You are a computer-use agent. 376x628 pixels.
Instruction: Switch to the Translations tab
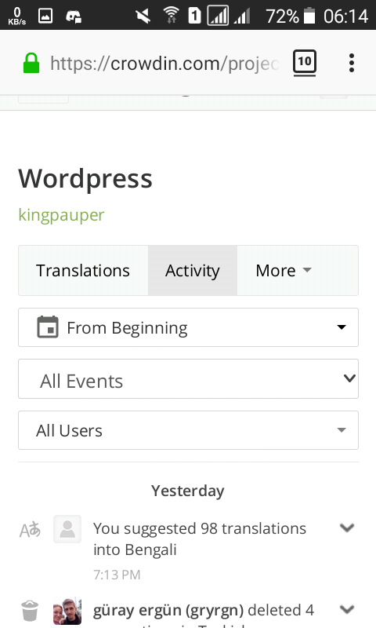83,270
